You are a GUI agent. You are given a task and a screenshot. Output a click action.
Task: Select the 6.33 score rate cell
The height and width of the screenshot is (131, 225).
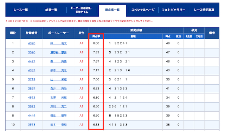click(96, 125)
